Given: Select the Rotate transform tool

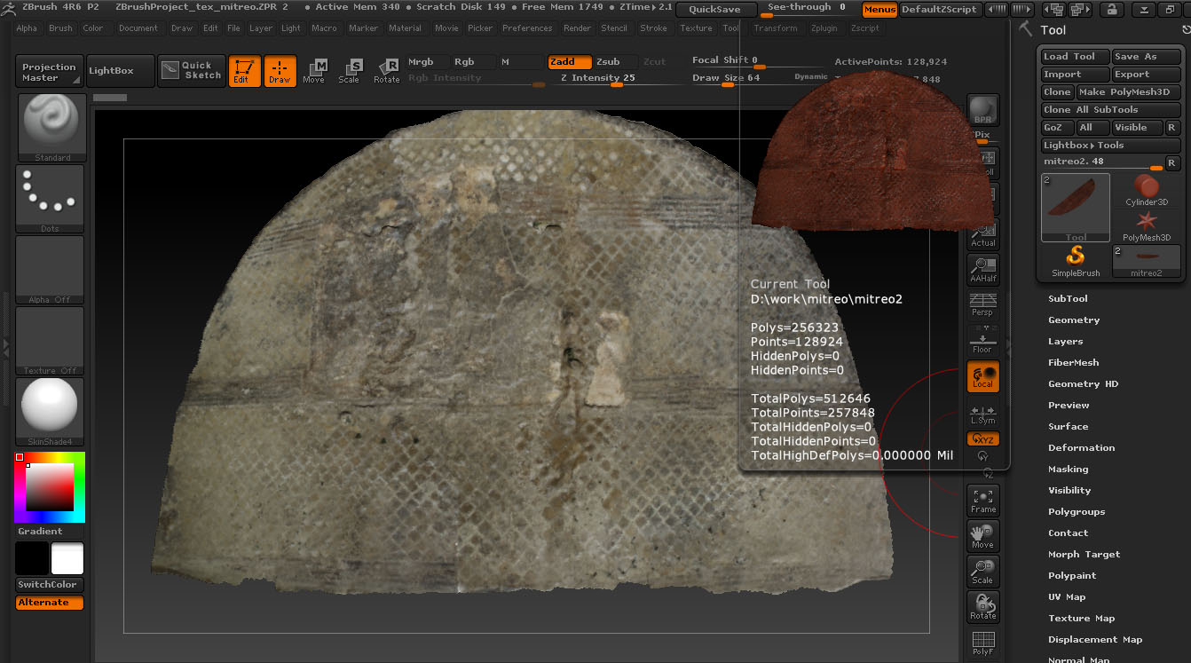Looking at the screenshot, I should point(387,71).
